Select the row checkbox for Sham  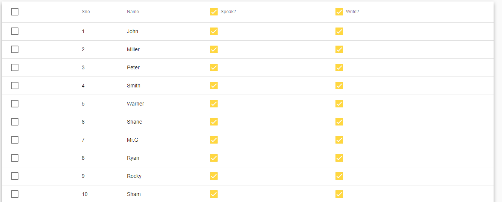point(15,194)
